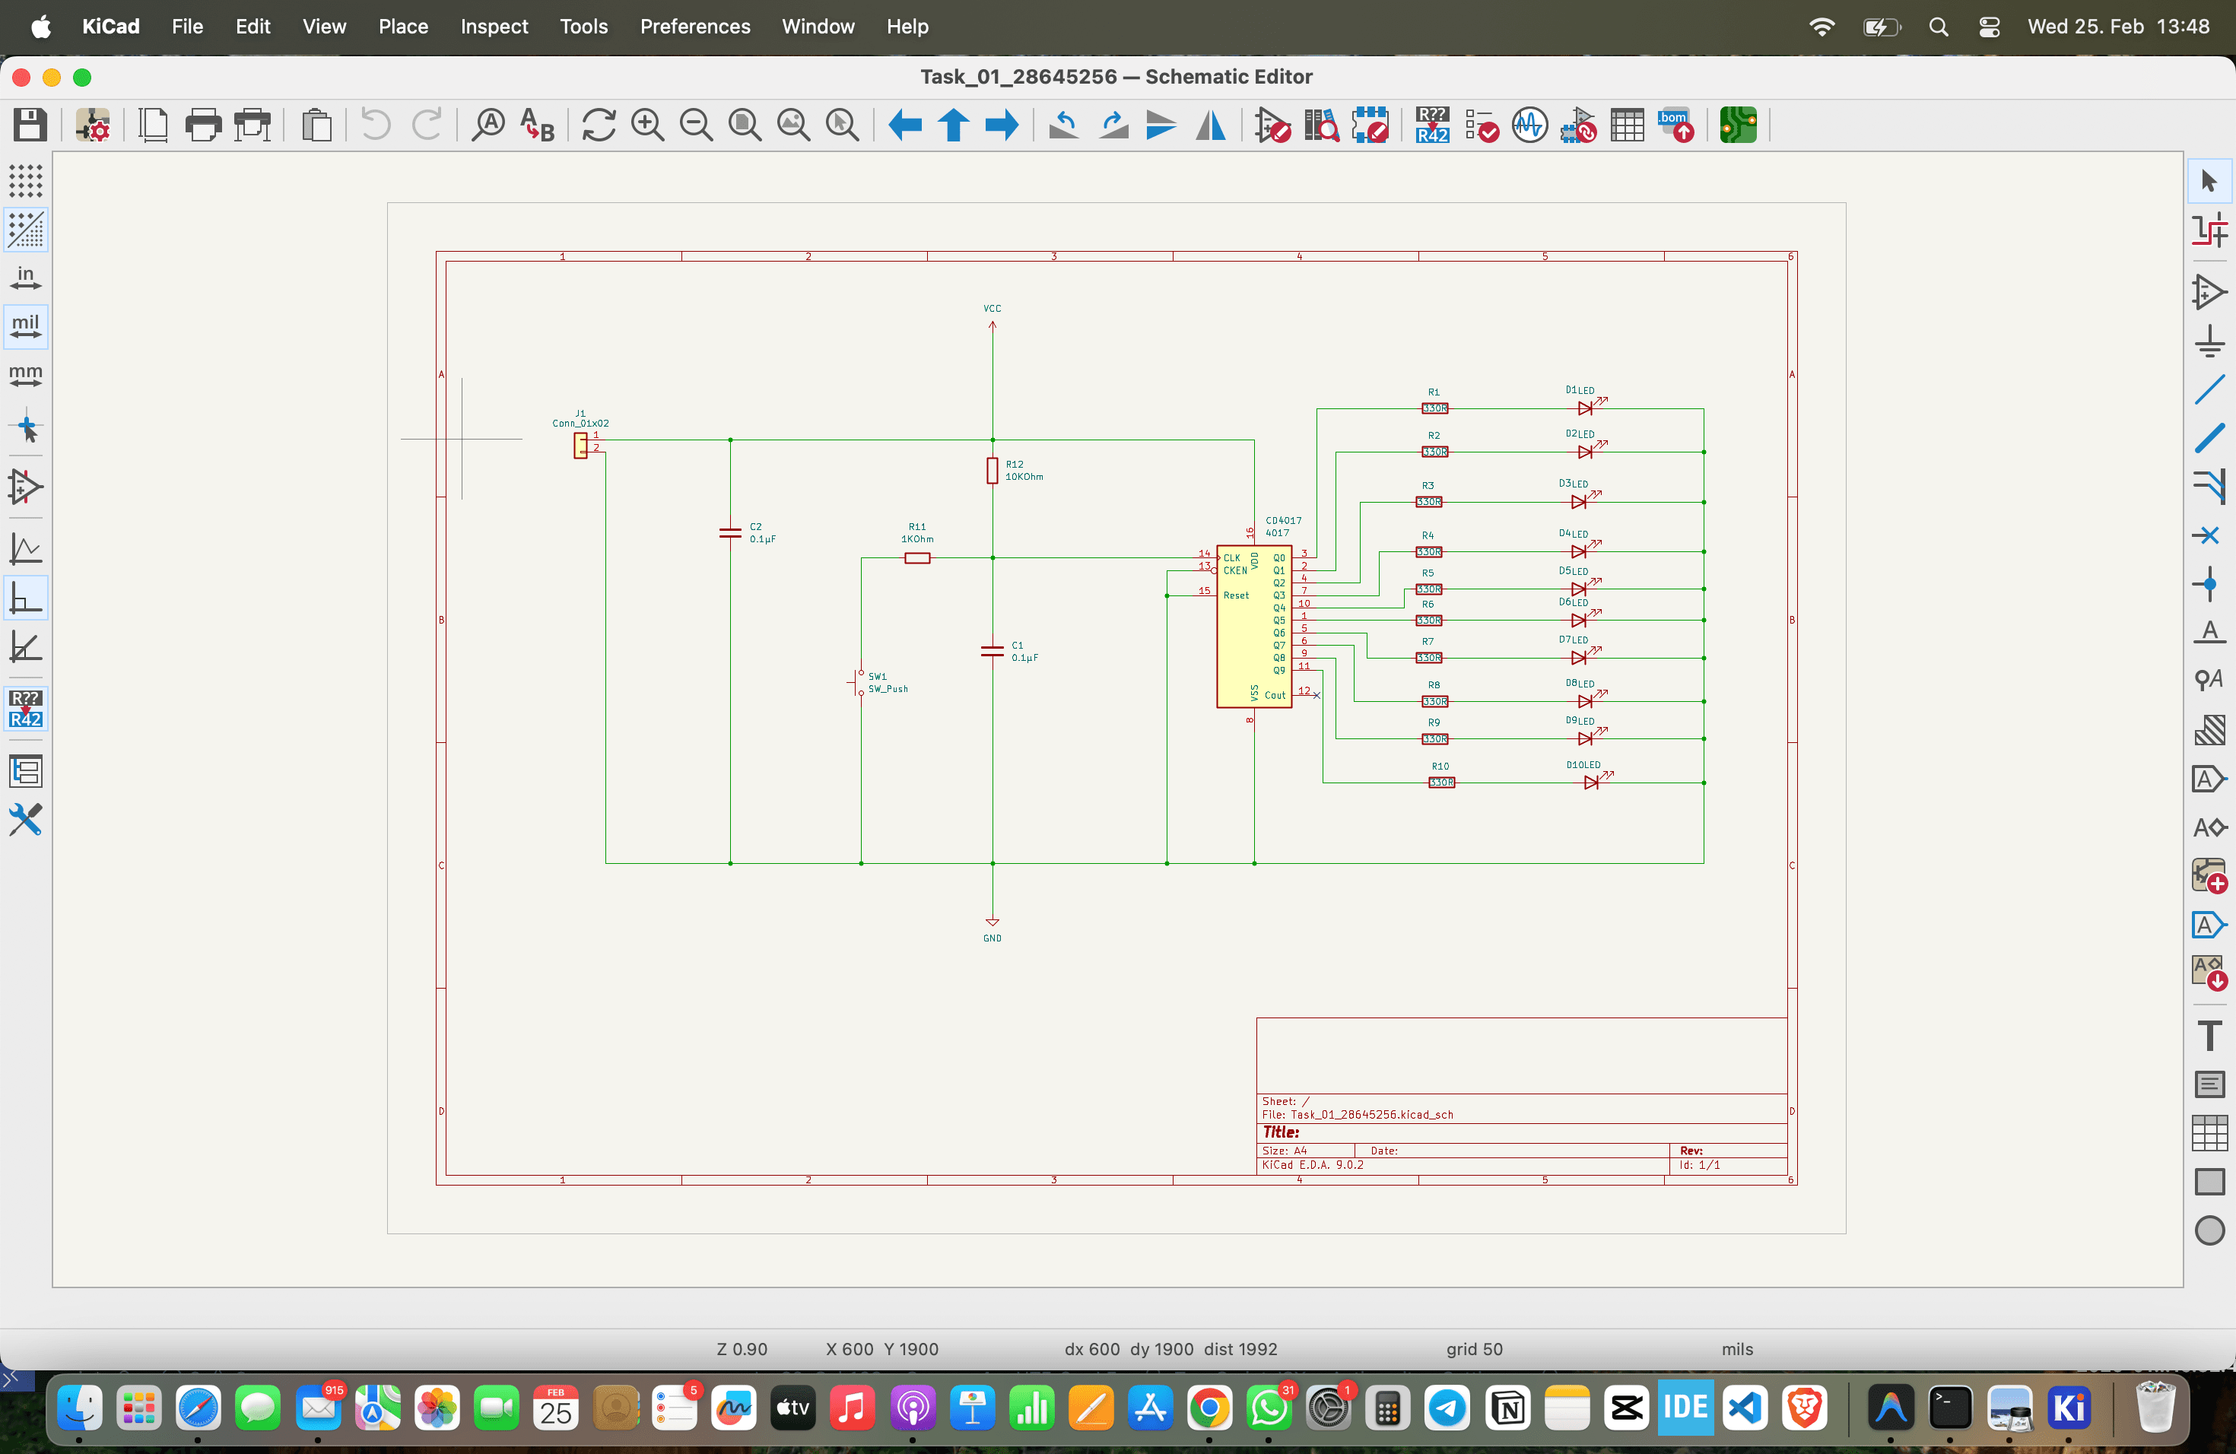The image size is (2236, 1454).
Task: Open the Symbol Fields Table
Action: click(1628, 125)
